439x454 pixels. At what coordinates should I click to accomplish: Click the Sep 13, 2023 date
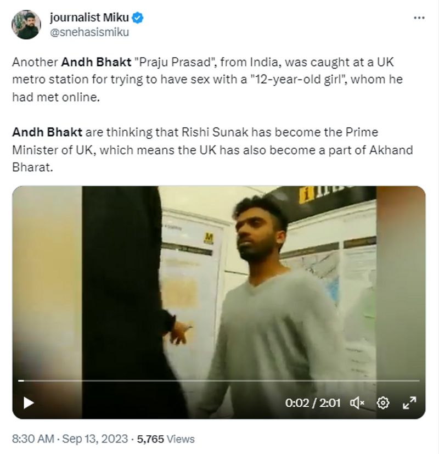(95, 439)
